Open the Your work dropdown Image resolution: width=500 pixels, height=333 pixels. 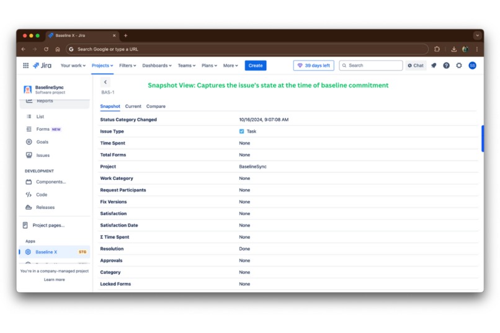[x=73, y=65]
